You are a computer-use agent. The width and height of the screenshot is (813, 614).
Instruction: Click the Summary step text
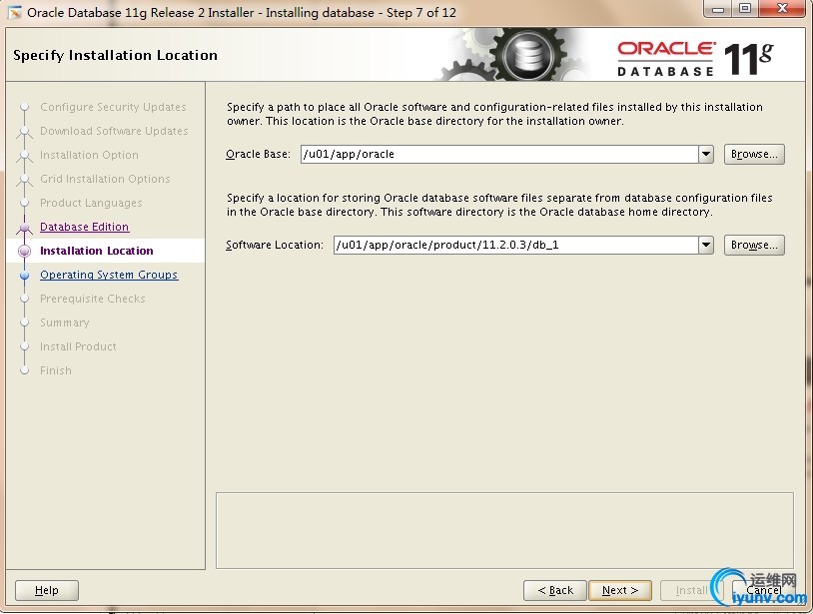64,322
